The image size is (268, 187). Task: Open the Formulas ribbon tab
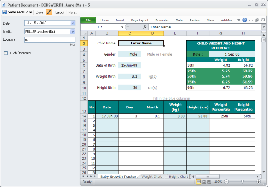click(x=162, y=20)
